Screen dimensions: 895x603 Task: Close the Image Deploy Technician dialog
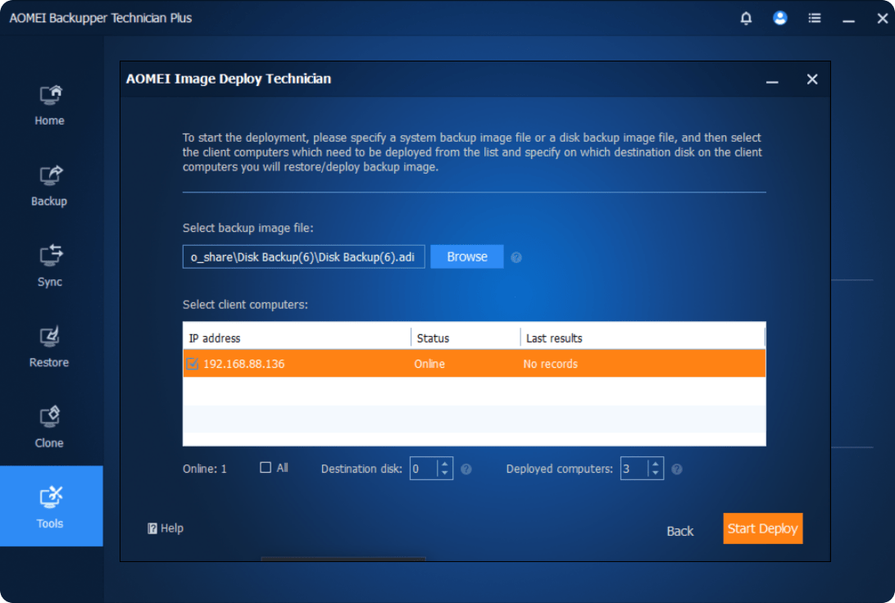pos(812,79)
